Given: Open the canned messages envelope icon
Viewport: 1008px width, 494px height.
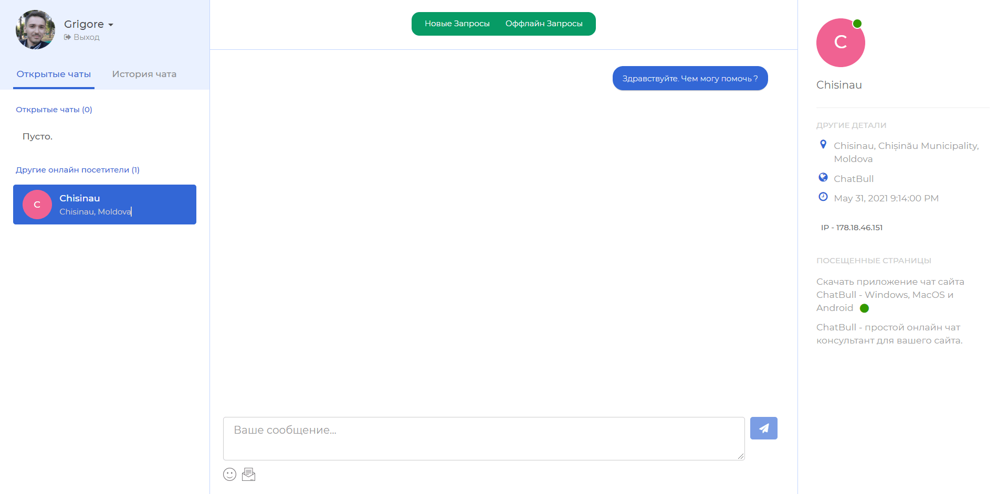Looking at the screenshot, I should pyautogui.click(x=249, y=475).
